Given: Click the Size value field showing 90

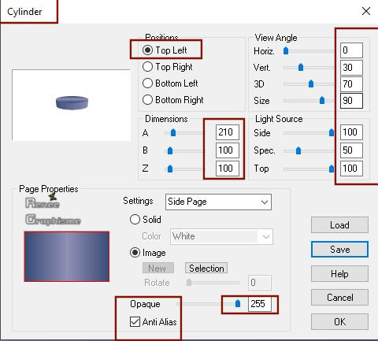Looking at the screenshot, I should point(351,101).
